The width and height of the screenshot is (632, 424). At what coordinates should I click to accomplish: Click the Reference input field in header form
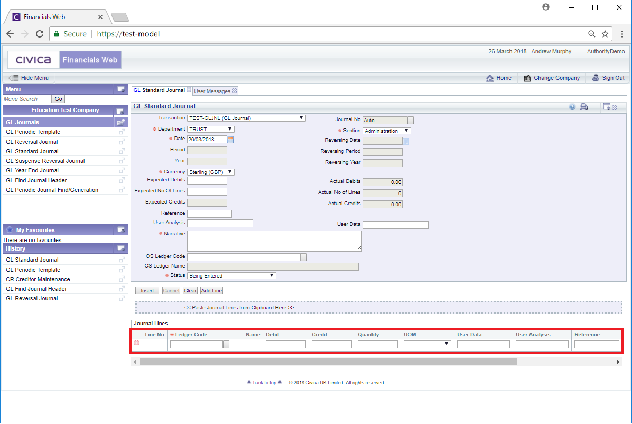(210, 214)
